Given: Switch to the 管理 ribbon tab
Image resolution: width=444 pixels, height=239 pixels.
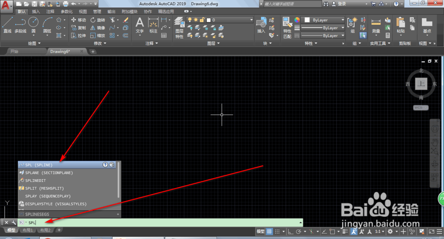Looking at the screenshot, I should click(x=97, y=12).
